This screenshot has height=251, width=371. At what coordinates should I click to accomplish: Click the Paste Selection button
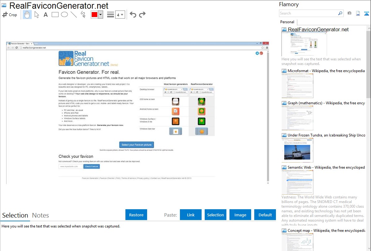pos(215,215)
